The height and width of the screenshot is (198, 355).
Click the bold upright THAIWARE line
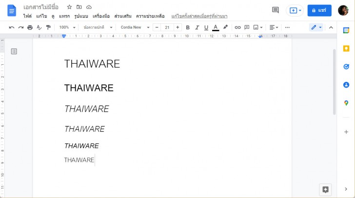click(89, 88)
